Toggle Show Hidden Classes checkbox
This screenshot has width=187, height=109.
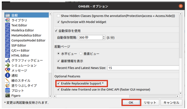point(58,16)
